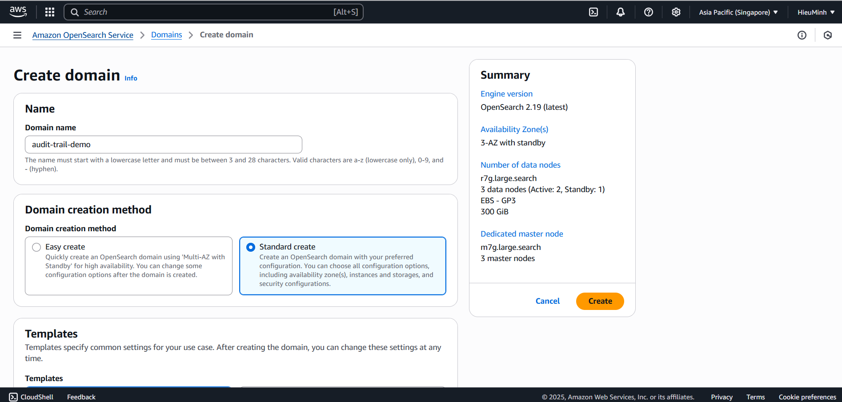
Task: Click the Info link beside Create domain
Action: (x=131, y=78)
